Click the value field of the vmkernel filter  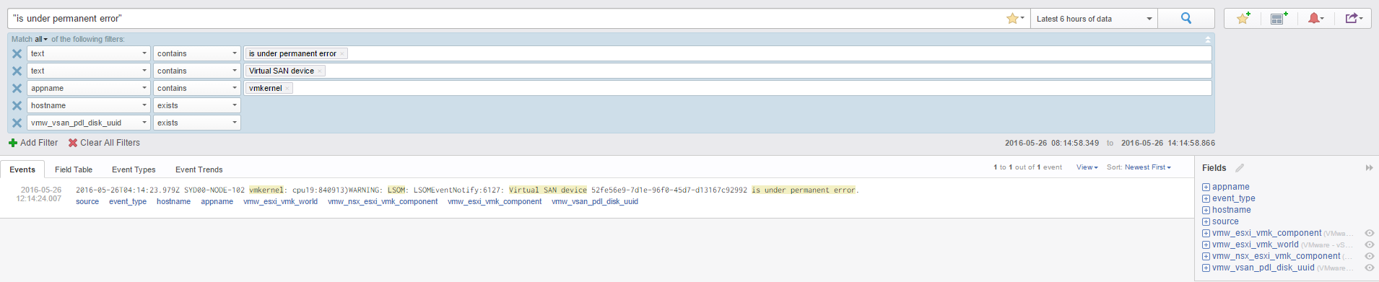[728, 88]
